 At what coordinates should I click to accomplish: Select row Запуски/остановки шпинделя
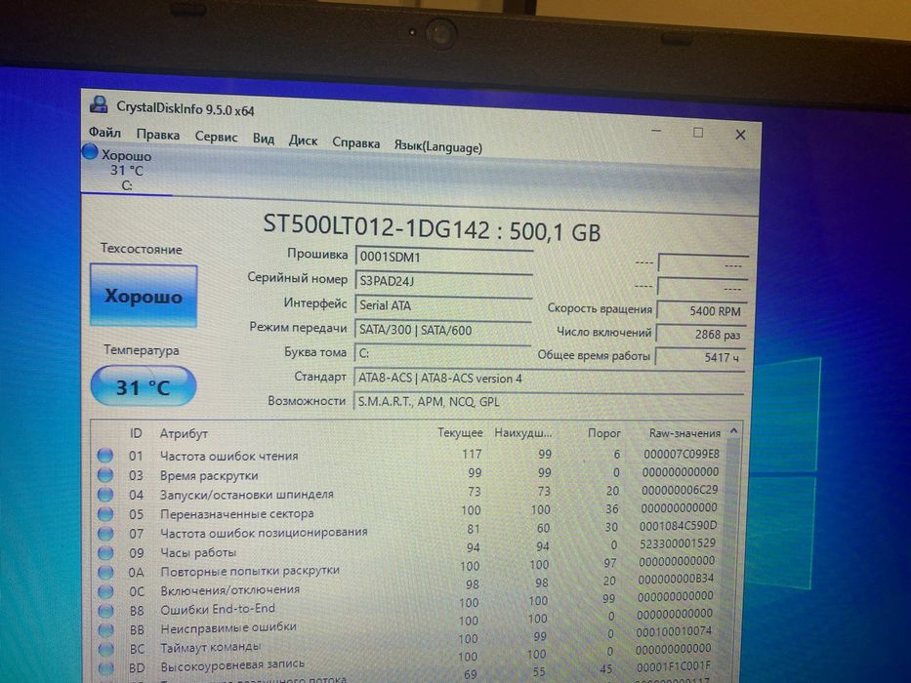click(x=409, y=493)
